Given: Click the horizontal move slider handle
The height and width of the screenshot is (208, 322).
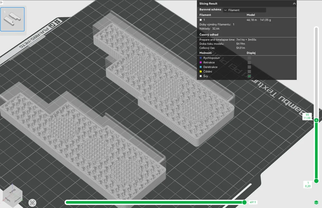Looking at the screenshot, I should coord(244,202).
